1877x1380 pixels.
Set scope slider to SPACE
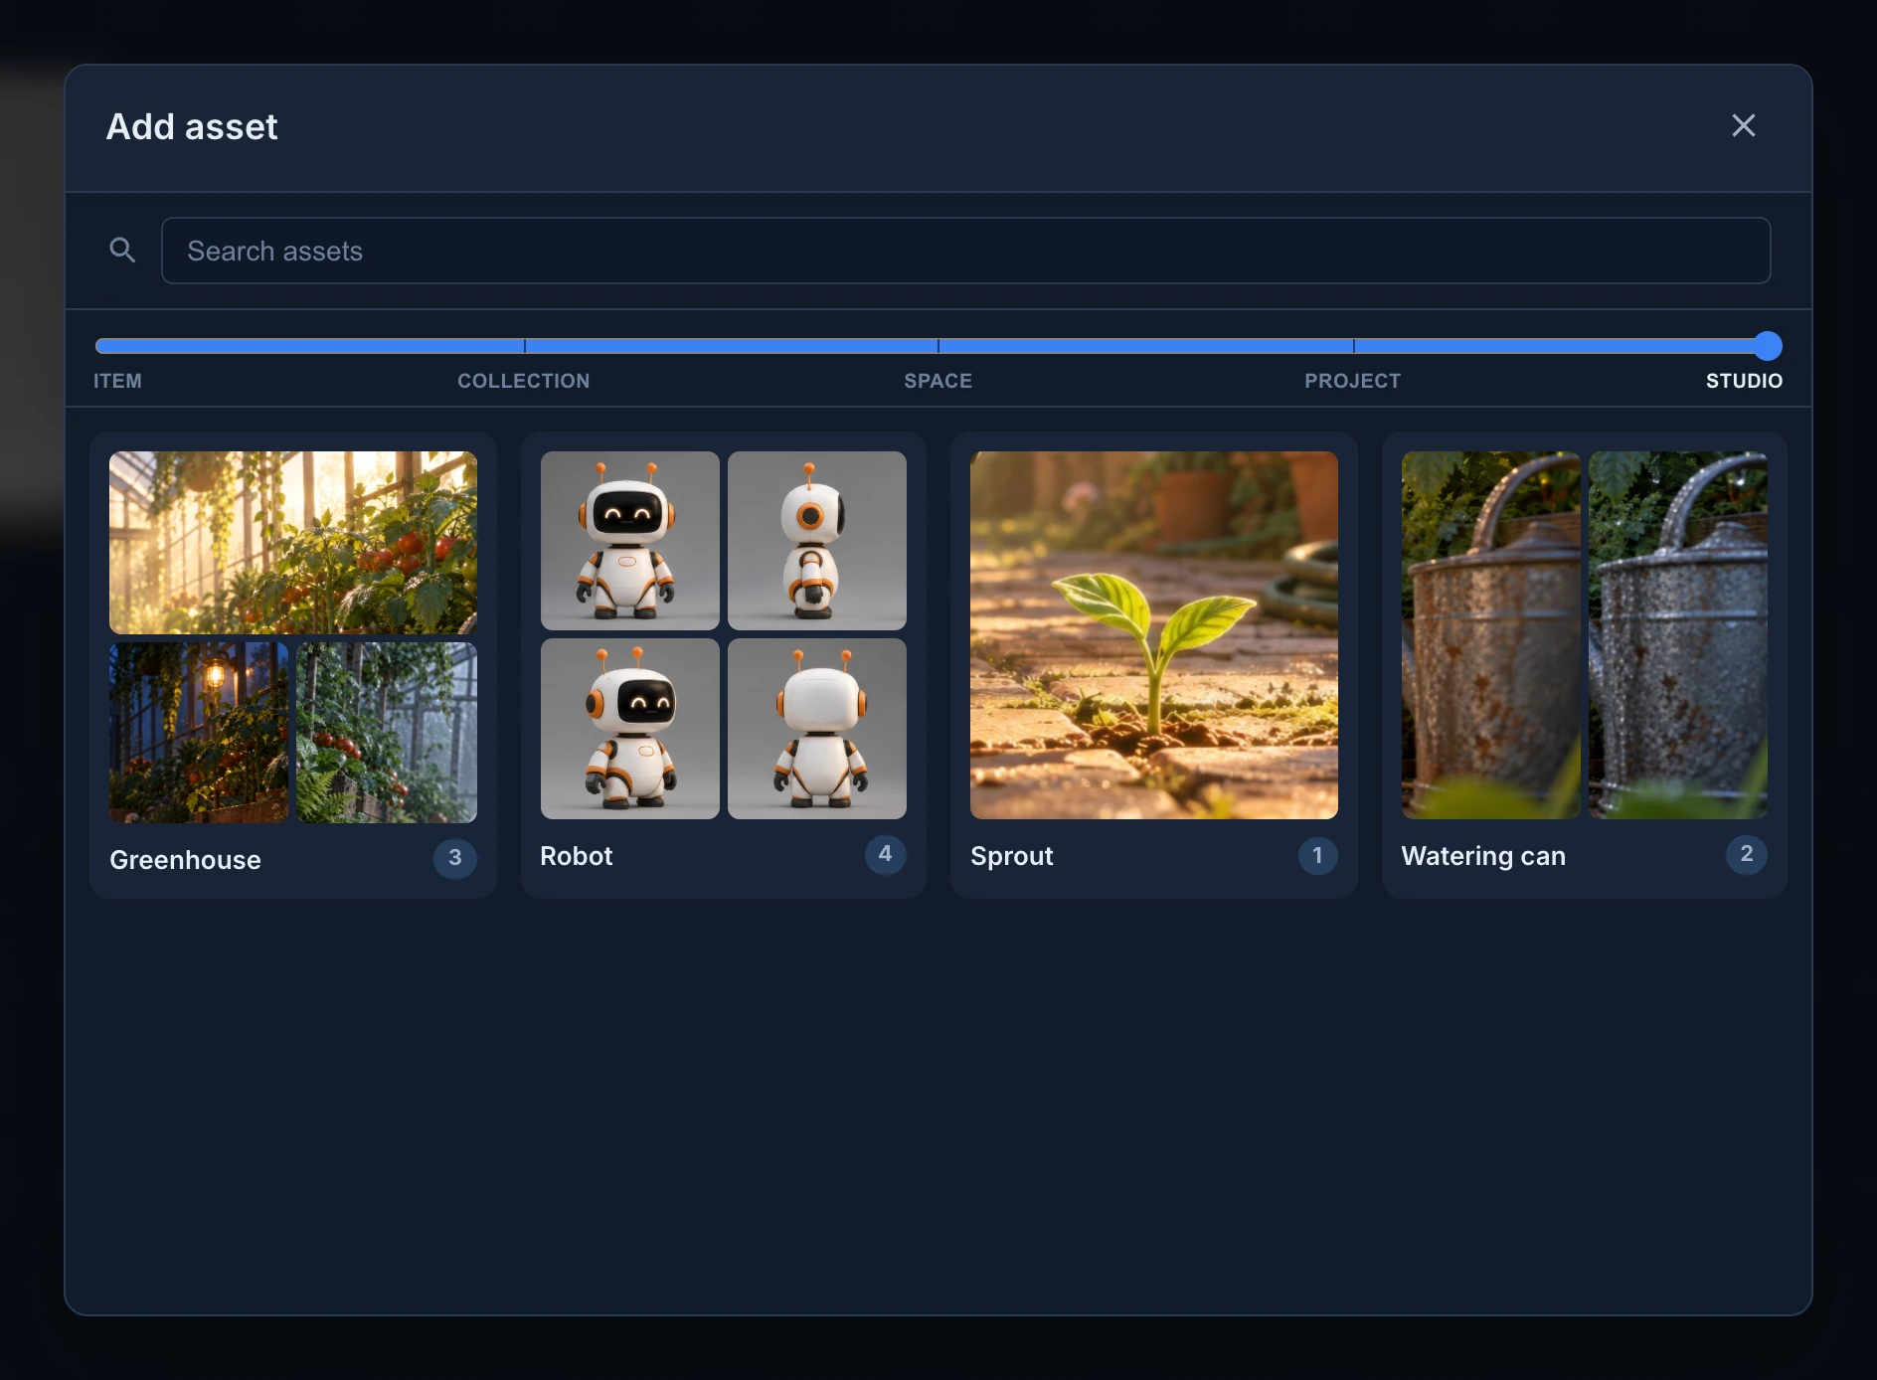(x=938, y=381)
